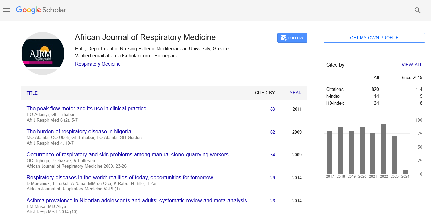Click Get My Own Profile button

(x=374, y=38)
